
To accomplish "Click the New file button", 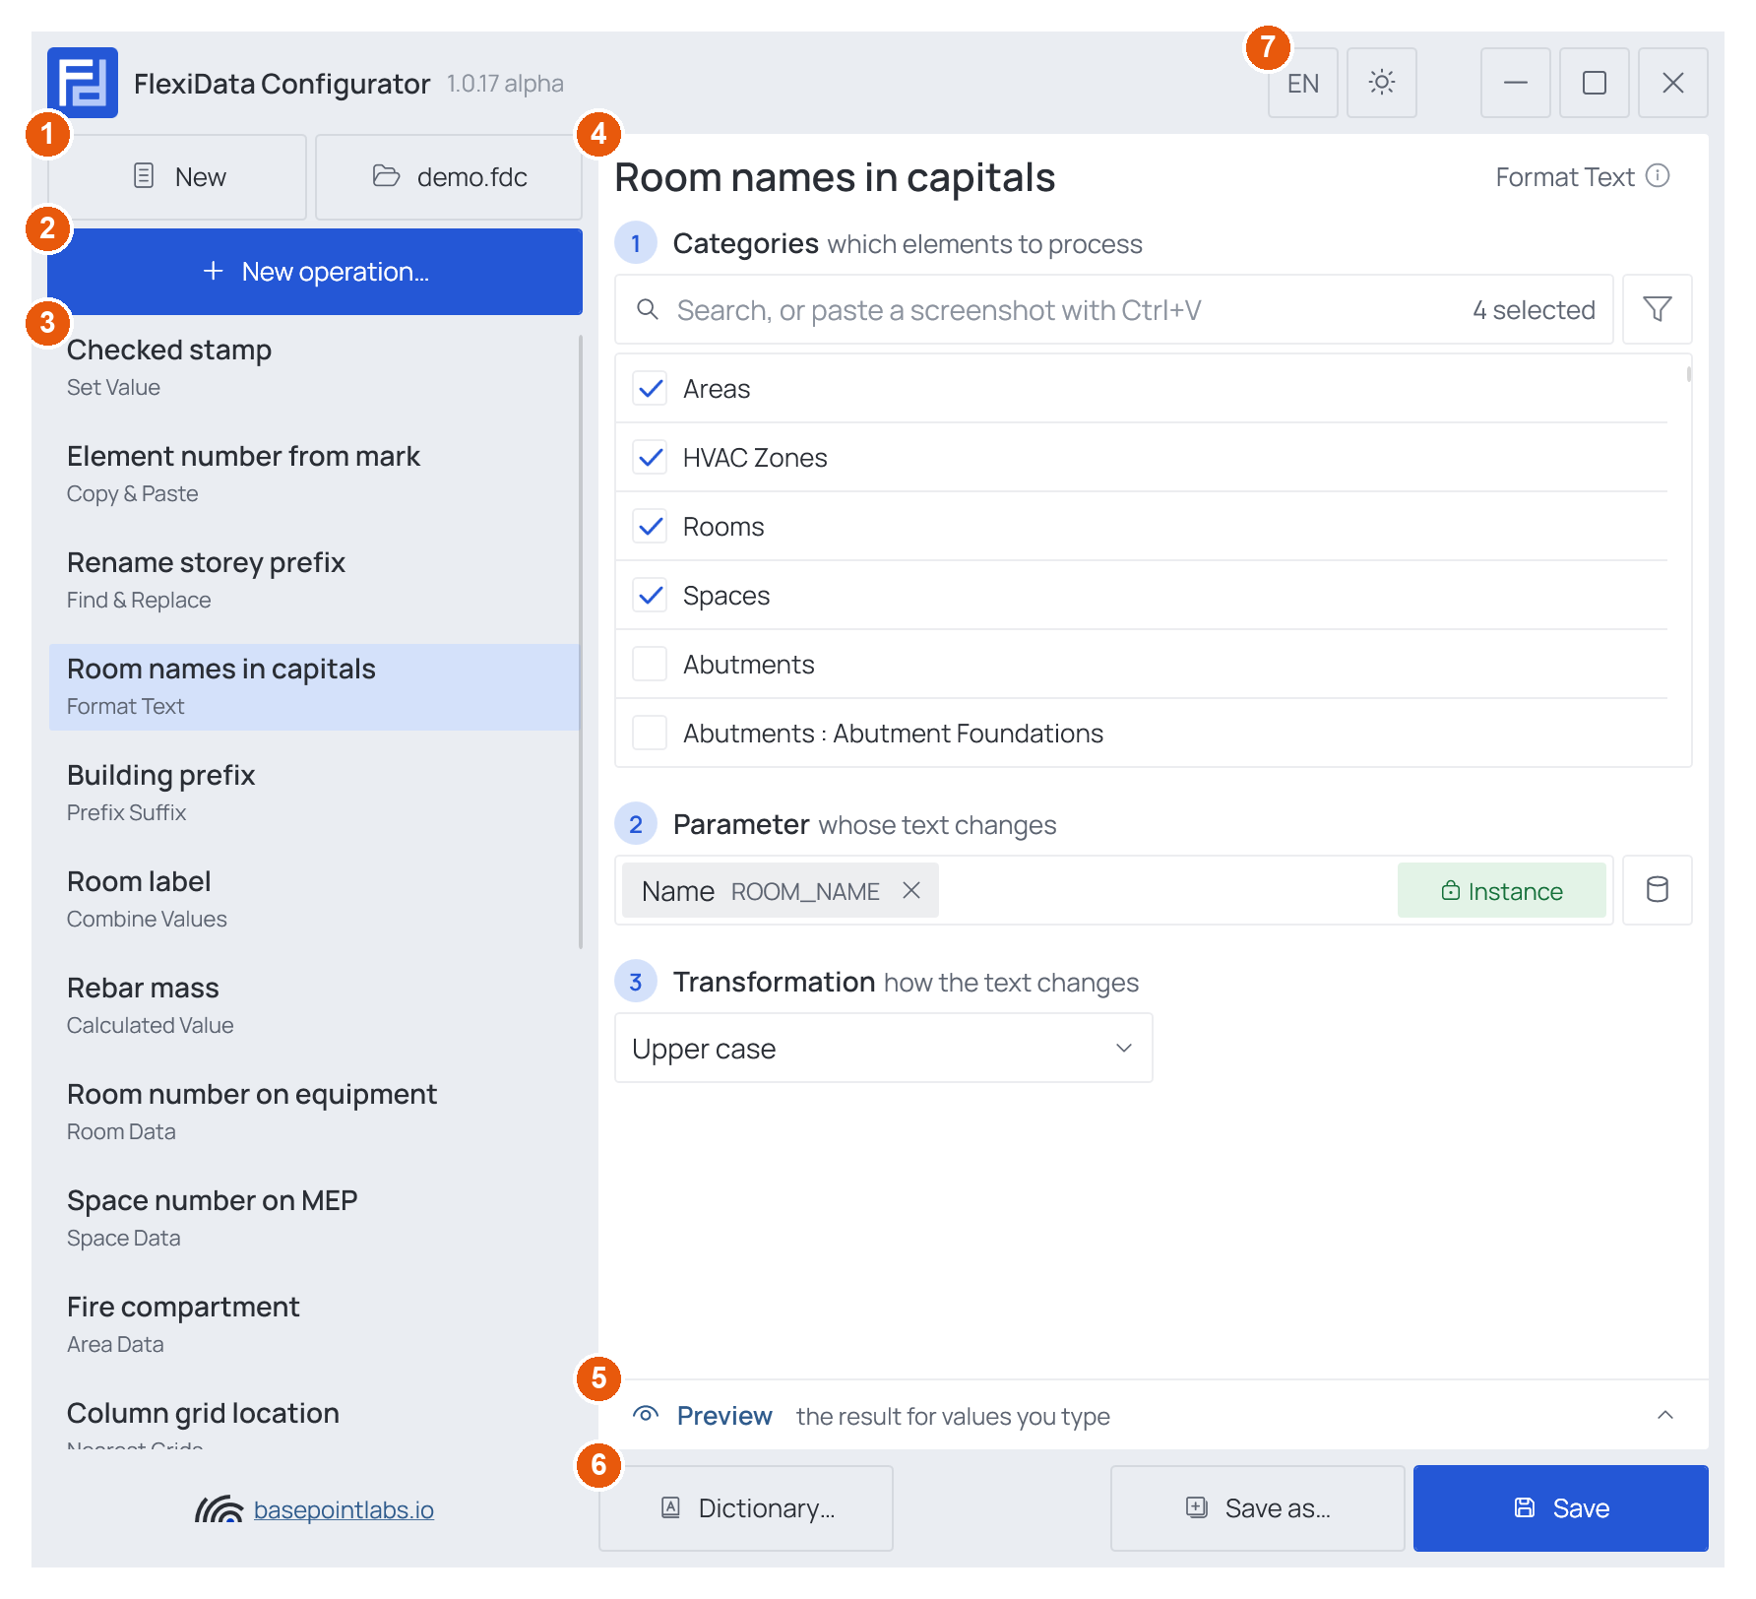I will (x=177, y=177).
